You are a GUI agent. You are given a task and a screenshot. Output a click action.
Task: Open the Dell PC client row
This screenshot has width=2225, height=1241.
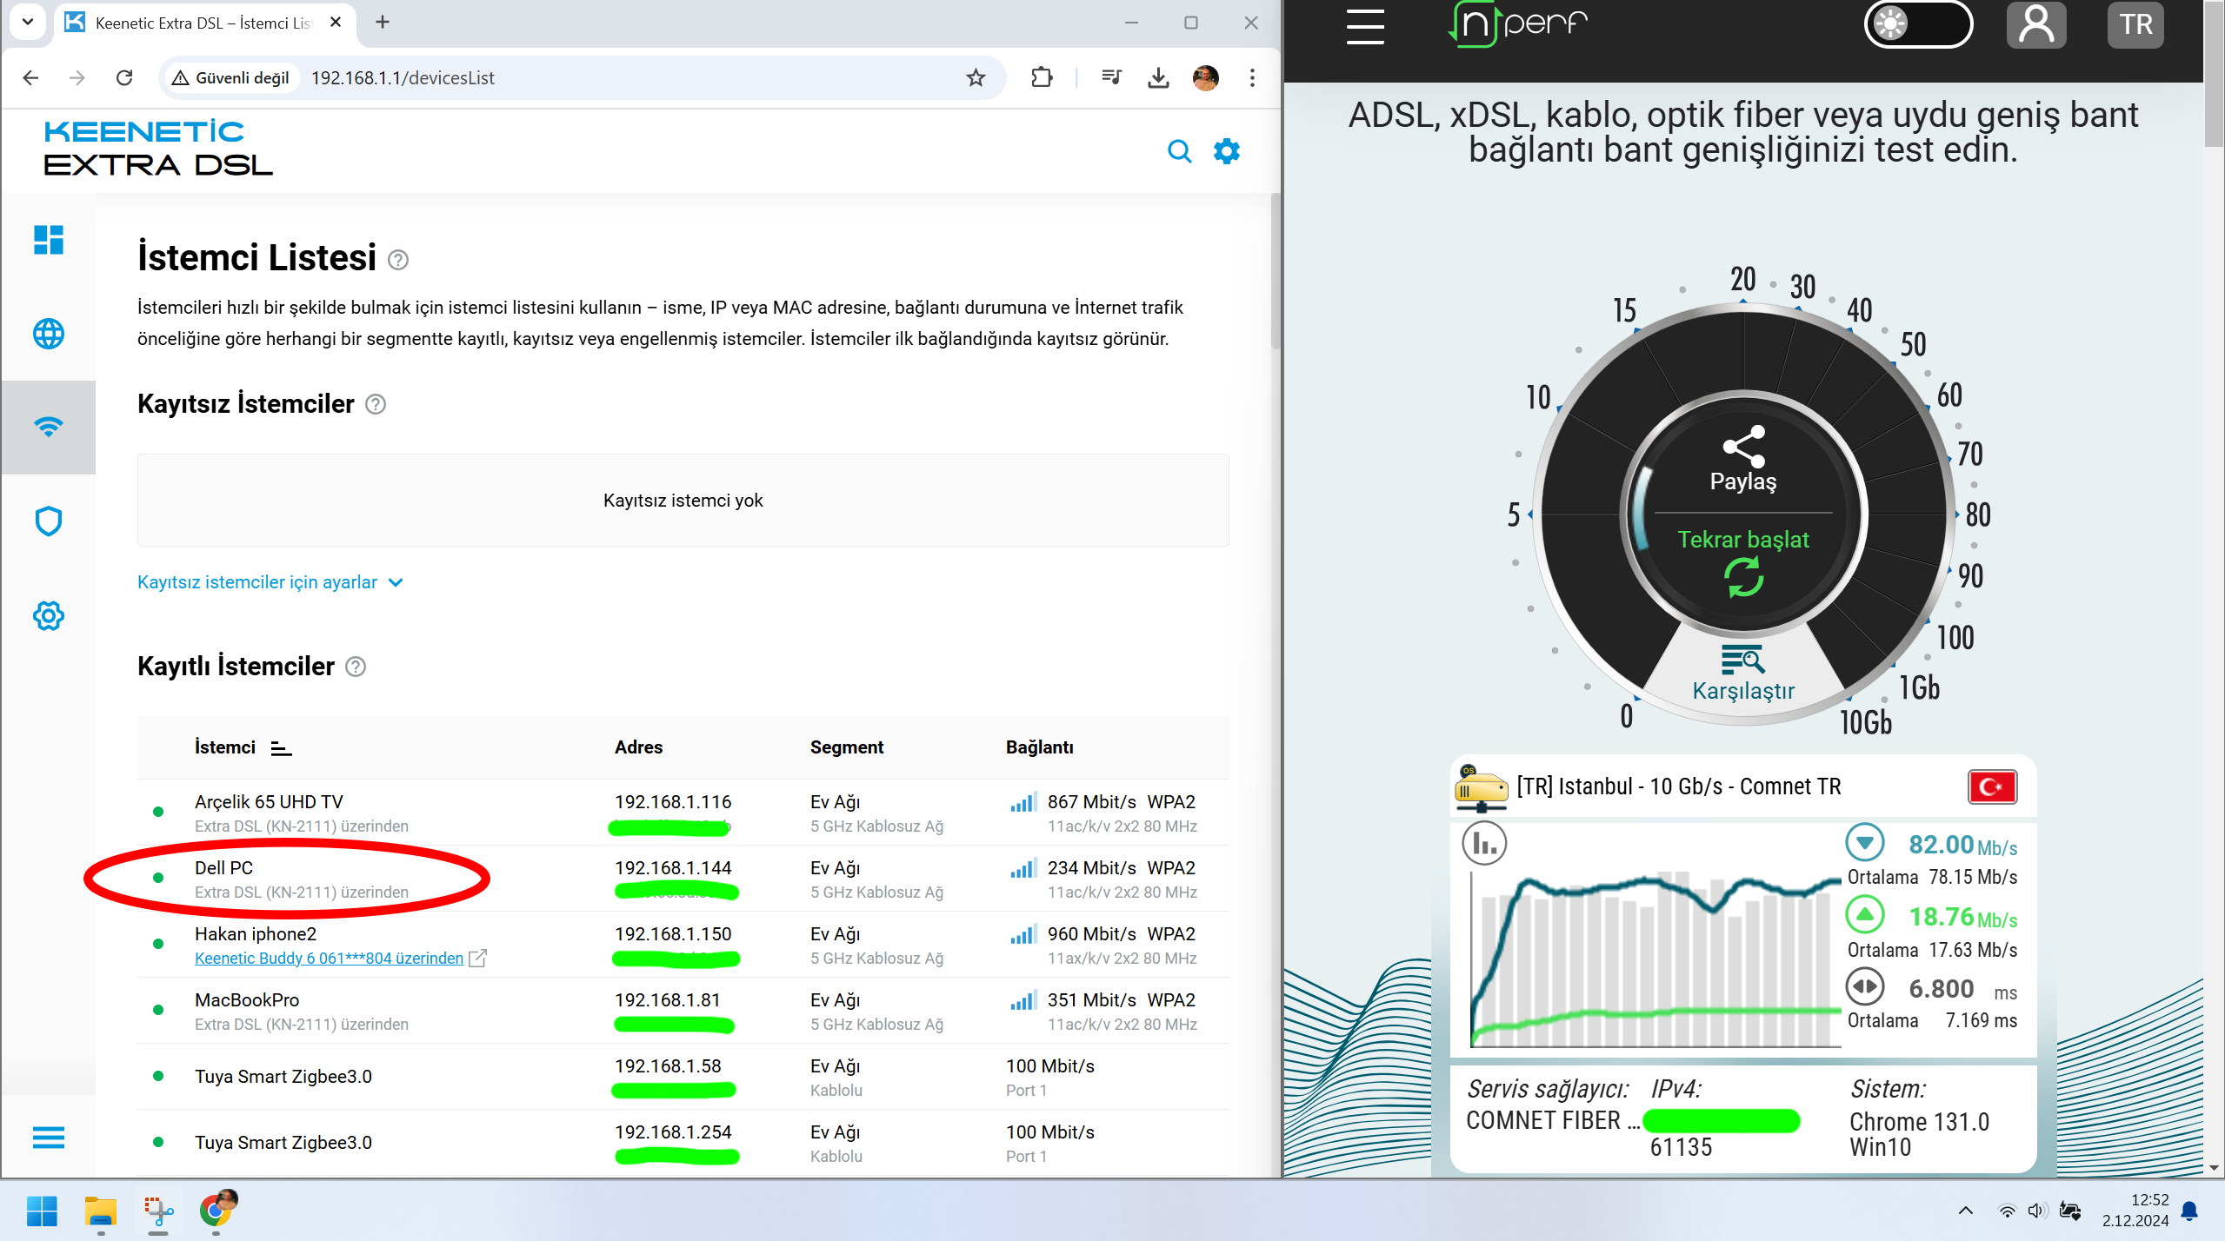[683, 879]
